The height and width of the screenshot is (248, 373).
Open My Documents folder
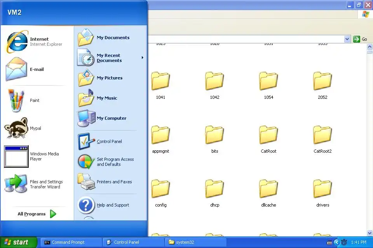[110, 38]
